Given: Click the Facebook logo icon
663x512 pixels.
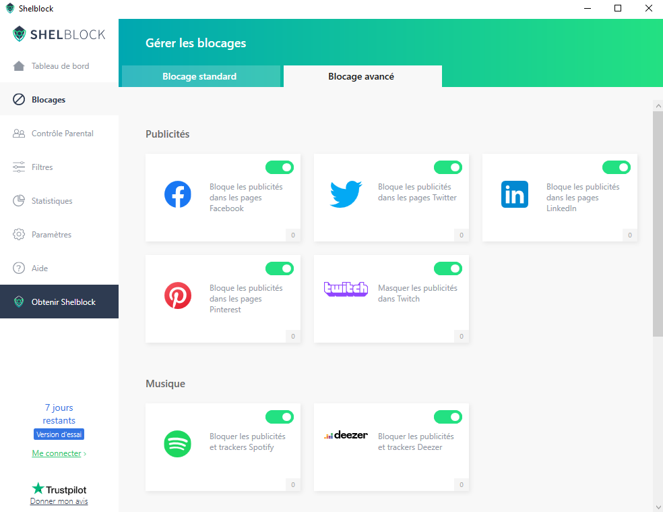Looking at the screenshot, I should click(178, 194).
